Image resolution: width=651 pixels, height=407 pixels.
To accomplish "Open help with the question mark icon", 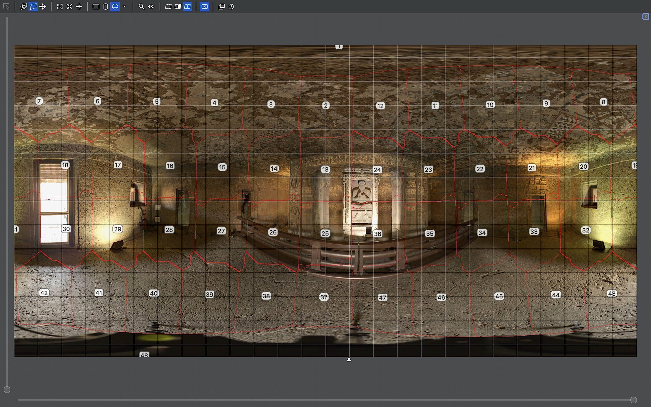I will [231, 6].
